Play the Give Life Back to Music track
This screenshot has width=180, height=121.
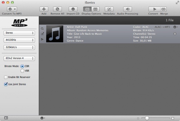pyautogui.click(x=42, y=39)
